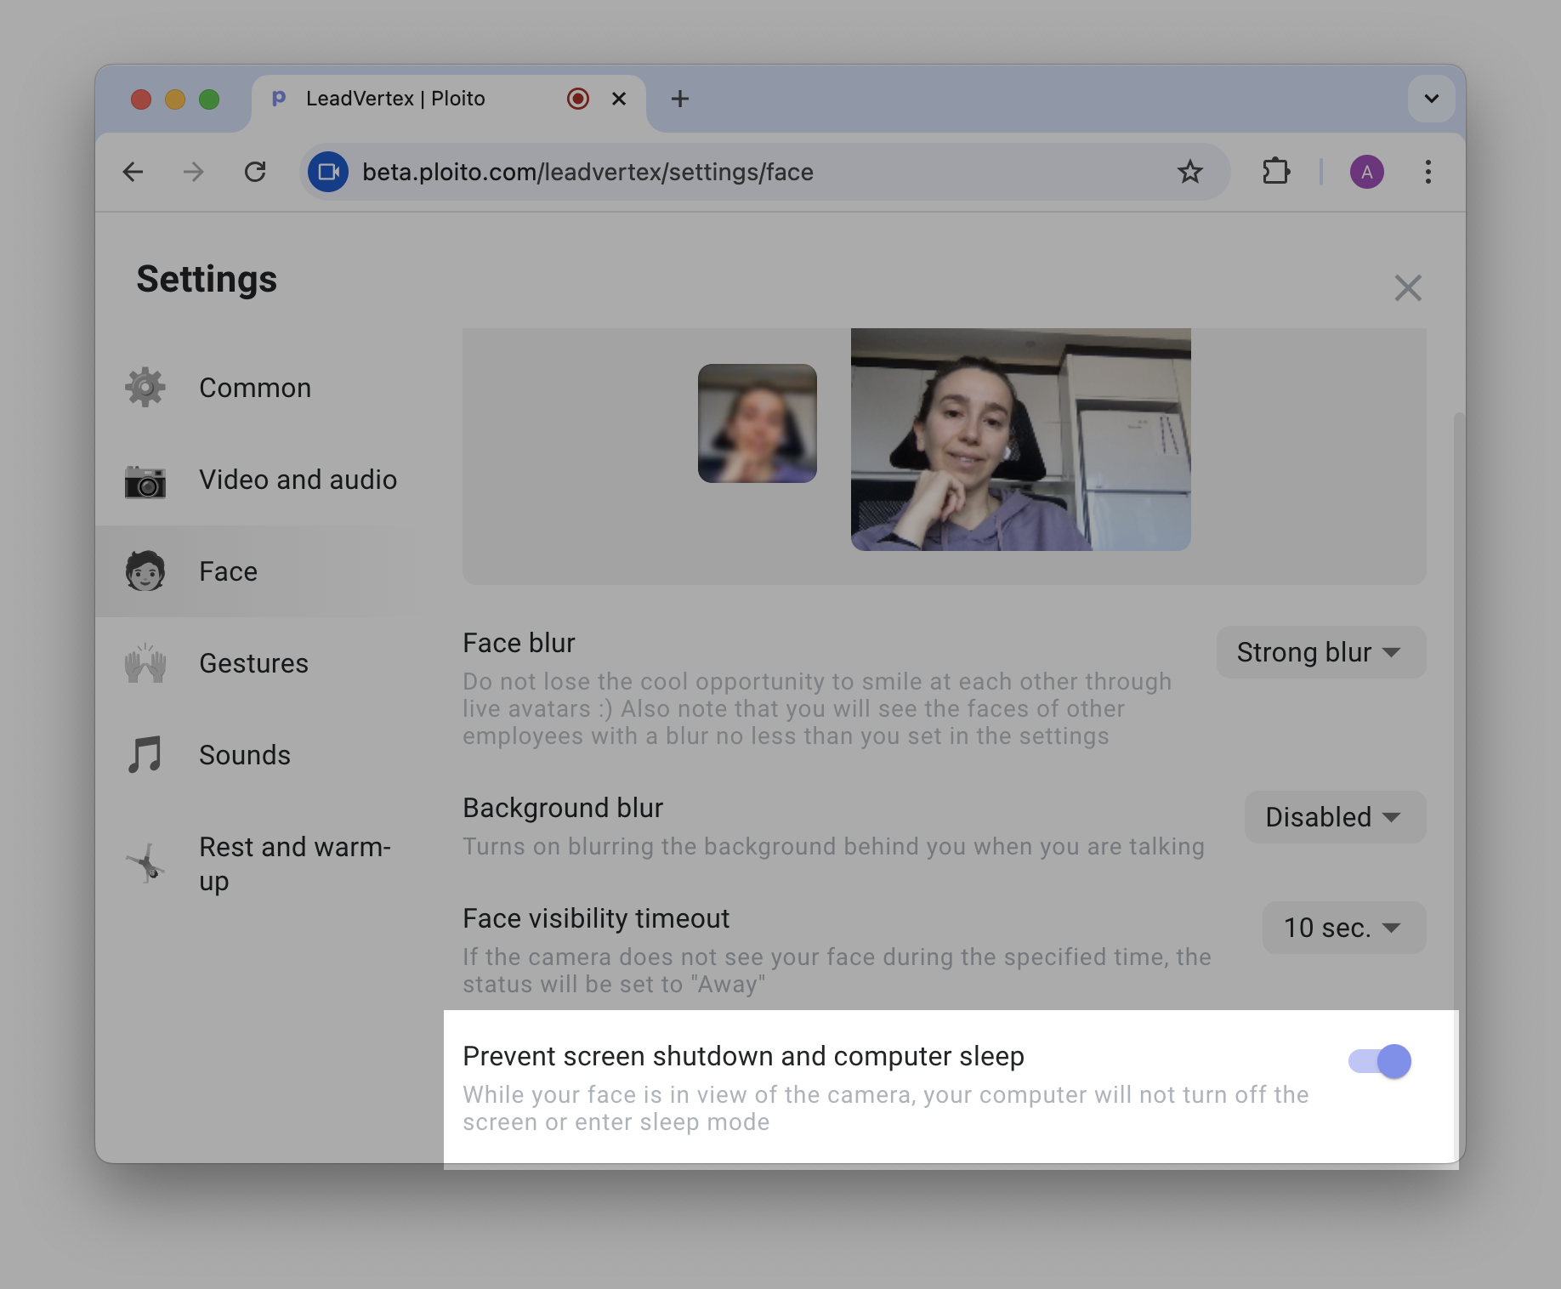Screen dimensions: 1561x1289
Task: Click the cartwheel Rest and warm-up icon
Action: (x=145, y=864)
